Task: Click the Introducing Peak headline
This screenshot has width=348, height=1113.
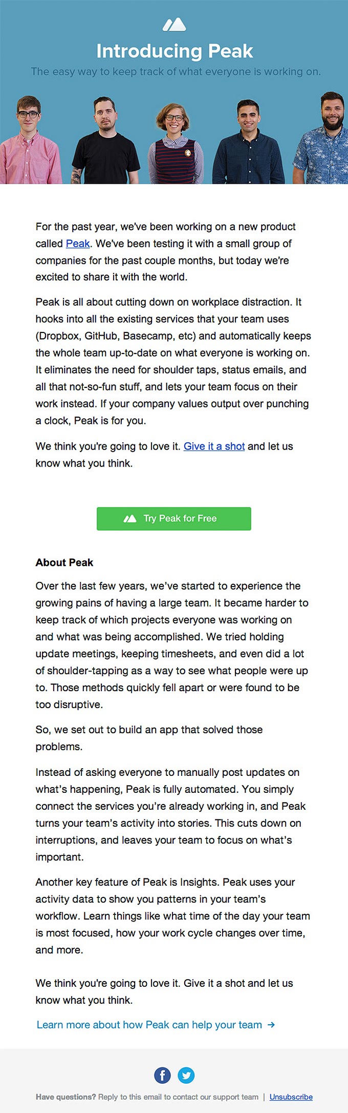Action: (174, 51)
